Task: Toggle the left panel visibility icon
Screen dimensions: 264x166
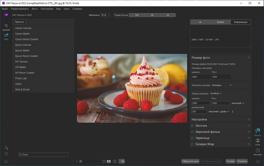Action: click(x=6, y=161)
